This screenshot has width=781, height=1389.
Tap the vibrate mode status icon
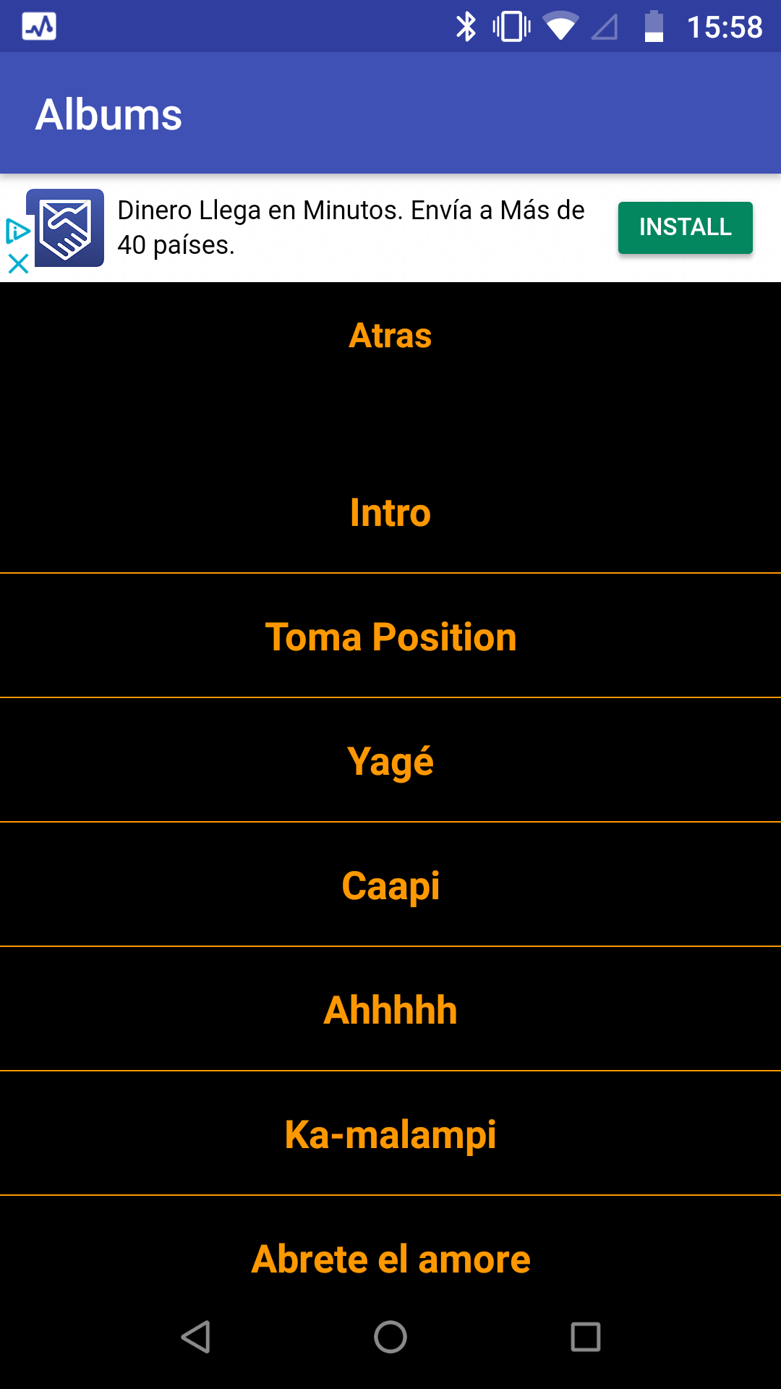coord(511,27)
